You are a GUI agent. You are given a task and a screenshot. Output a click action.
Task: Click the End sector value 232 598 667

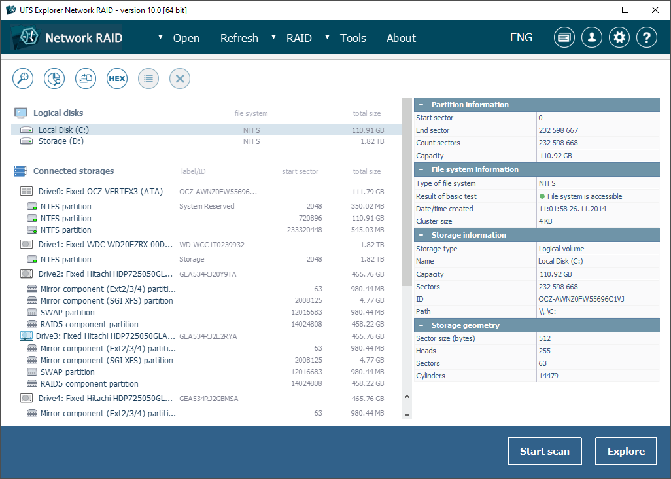tap(559, 130)
